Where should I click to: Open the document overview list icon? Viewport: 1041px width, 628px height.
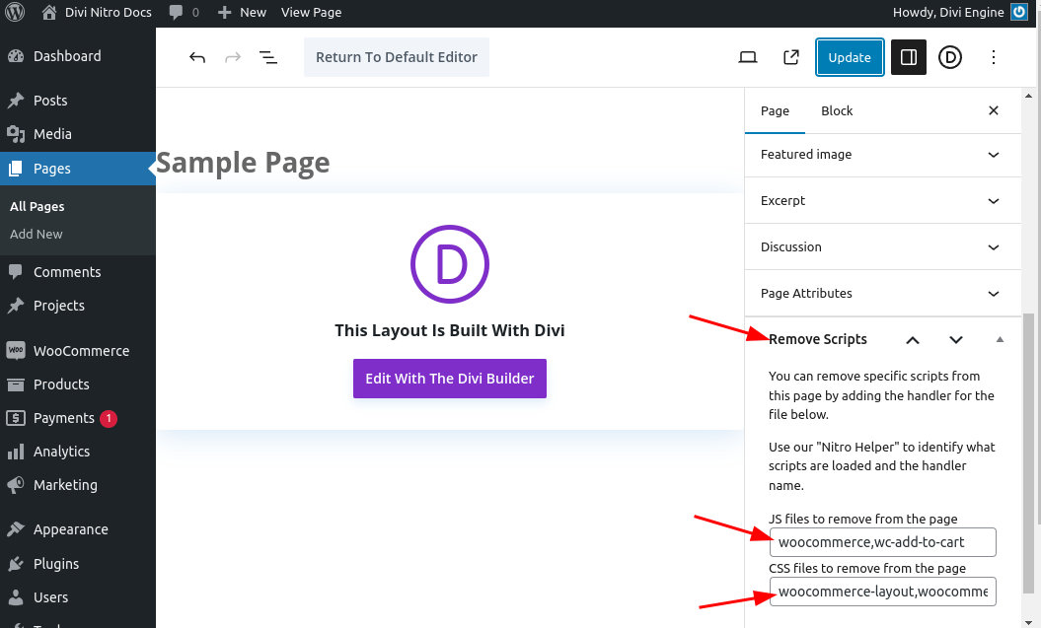pos(267,57)
